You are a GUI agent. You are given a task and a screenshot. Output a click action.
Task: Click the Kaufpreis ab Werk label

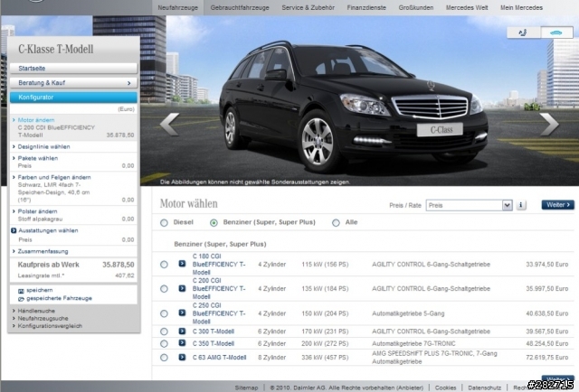(x=48, y=265)
